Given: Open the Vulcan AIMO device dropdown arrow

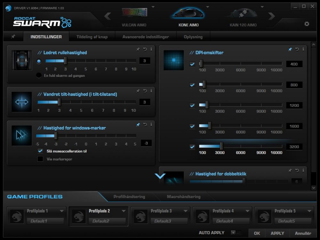Looking at the screenshot, I should tap(153, 7).
